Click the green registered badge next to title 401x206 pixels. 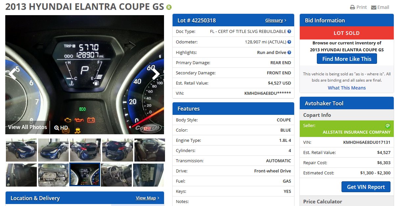(x=169, y=7)
